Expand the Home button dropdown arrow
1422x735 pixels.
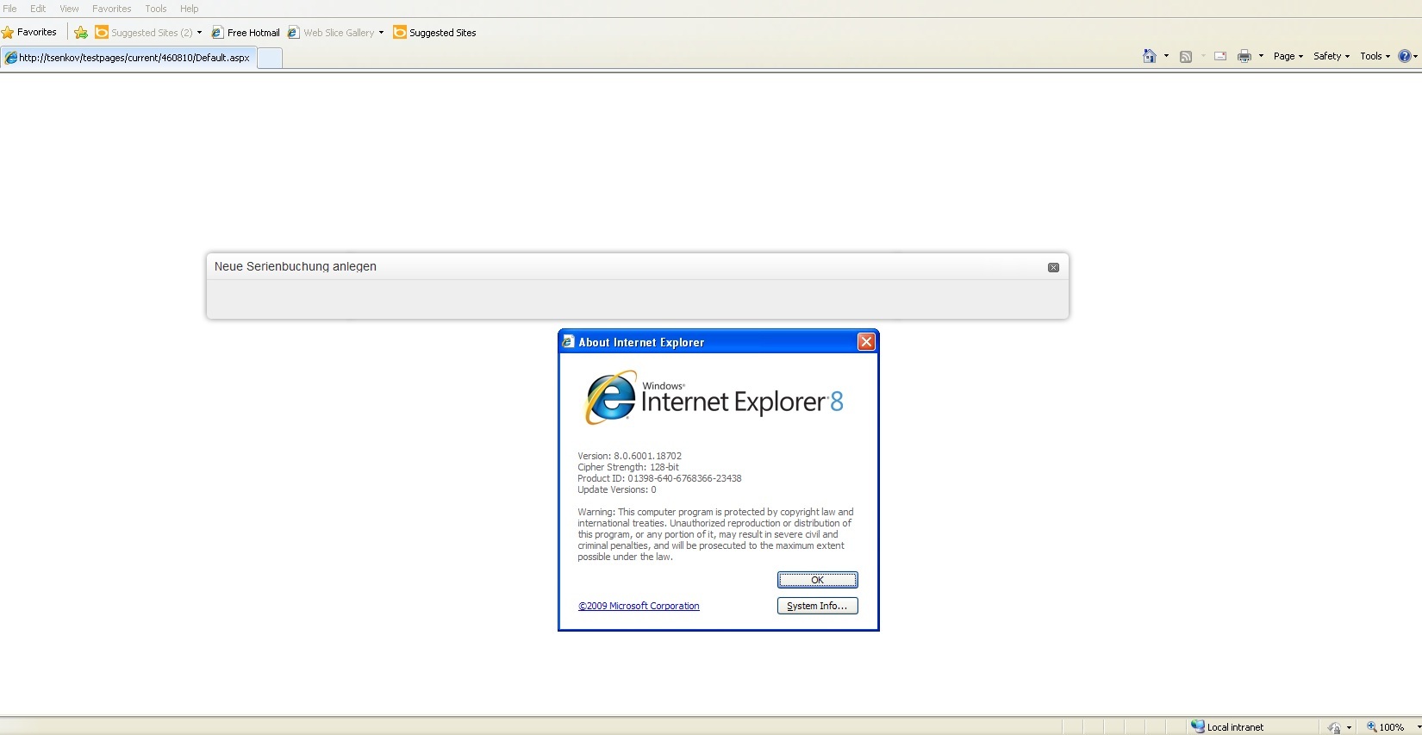(1166, 56)
